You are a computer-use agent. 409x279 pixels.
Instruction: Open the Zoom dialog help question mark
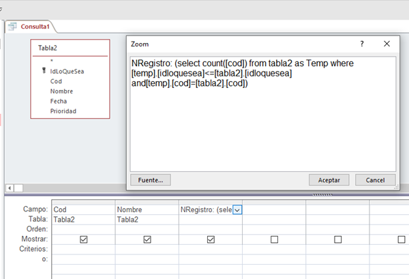[x=362, y=44]
